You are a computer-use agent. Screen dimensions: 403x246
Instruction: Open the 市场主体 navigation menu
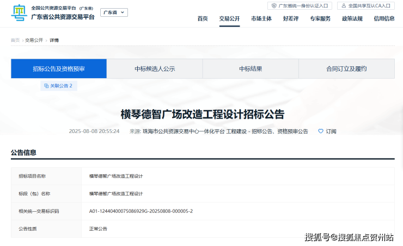click(261, 18)
